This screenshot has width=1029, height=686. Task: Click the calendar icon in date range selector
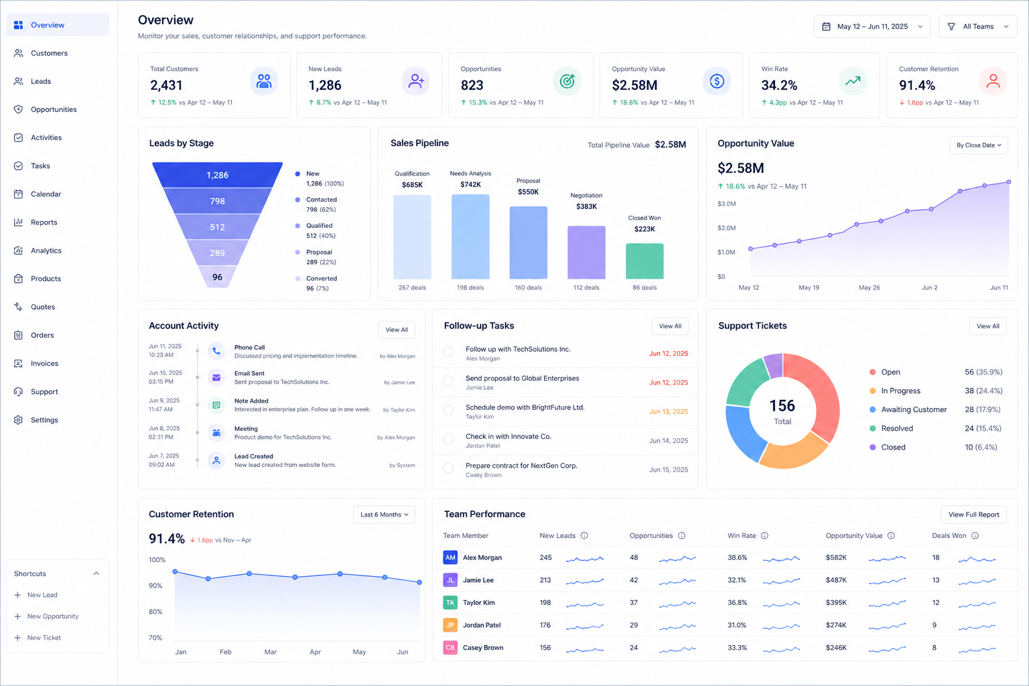coord(826,27)
